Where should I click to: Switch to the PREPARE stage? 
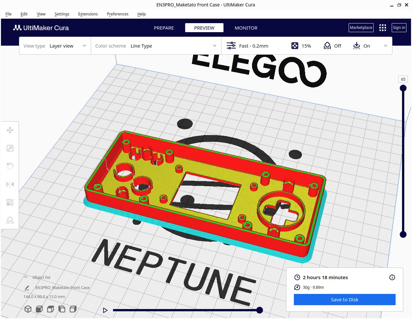coord(164,28)
